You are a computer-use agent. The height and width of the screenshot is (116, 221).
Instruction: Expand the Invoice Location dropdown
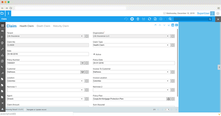[x=168, y=81]
